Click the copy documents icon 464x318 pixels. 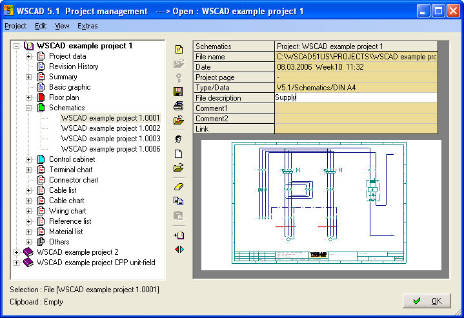point(179,201)
